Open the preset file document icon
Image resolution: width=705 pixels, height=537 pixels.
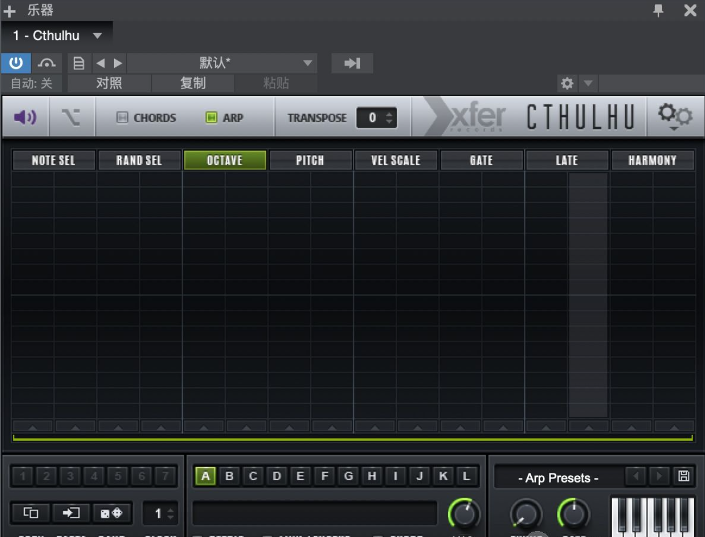(x=79, y=63)
